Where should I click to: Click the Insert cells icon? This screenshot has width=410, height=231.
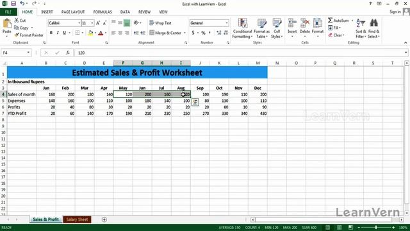click(292, 23)
